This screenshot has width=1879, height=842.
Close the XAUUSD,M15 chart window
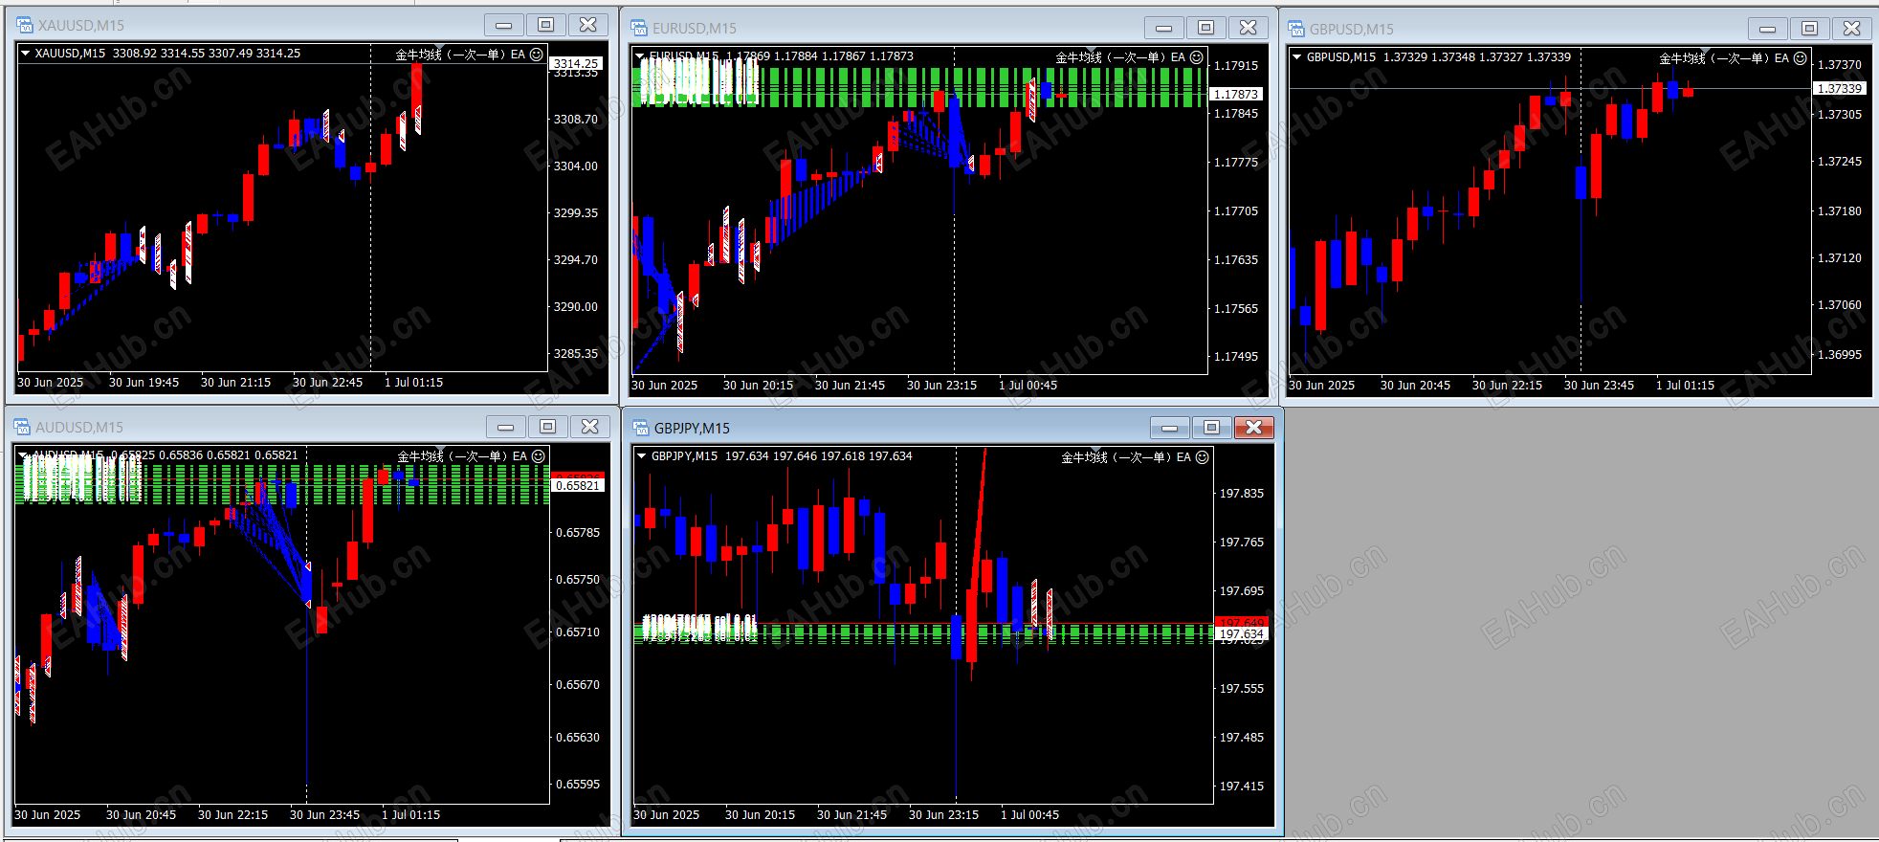click(x=588, y=25)
